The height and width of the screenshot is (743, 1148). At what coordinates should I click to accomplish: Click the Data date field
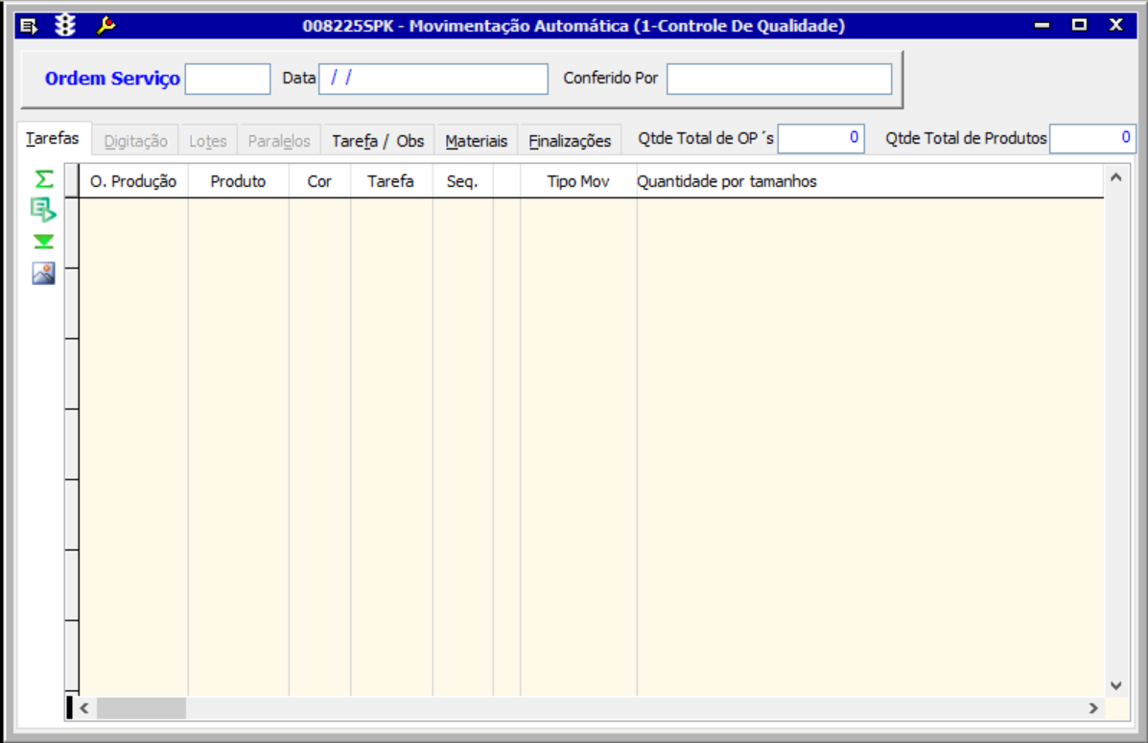coord(433,79)
